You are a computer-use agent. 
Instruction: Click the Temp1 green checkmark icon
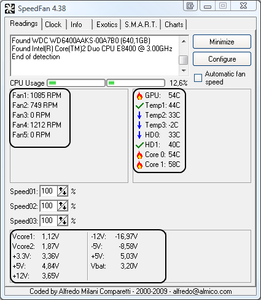(x=139, y=106)
